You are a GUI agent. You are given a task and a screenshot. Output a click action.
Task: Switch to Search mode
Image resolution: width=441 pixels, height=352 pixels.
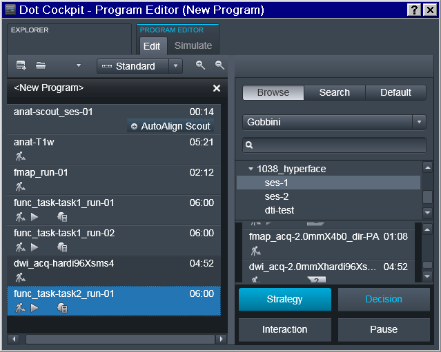[335, 92]
